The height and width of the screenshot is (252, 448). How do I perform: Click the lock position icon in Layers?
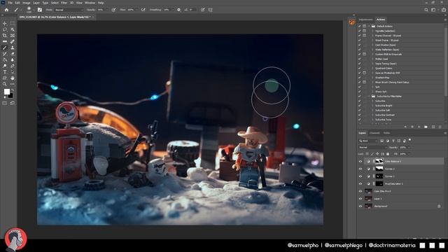coord(377,154)
